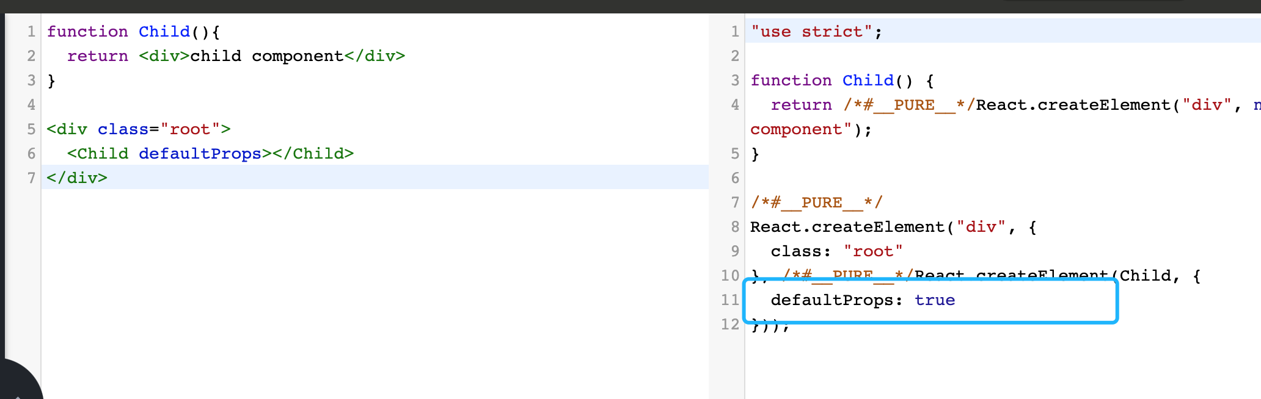Click closing brace on output line 5
Screen dimensions: 1261x399
pyautogui.click(x=755, y=154)
